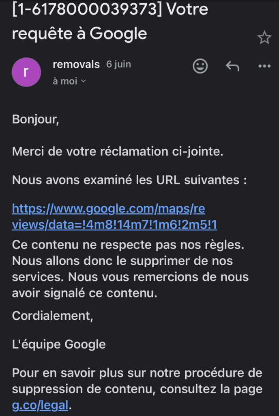
Task: Click the 'Pour en savoir plus' paragraph
Action: tap(137, 381)
